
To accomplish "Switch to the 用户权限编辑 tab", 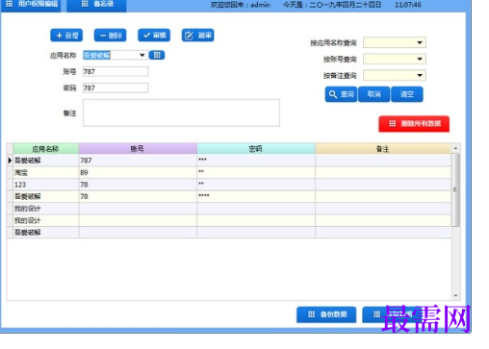I will (x=31, y=5).
